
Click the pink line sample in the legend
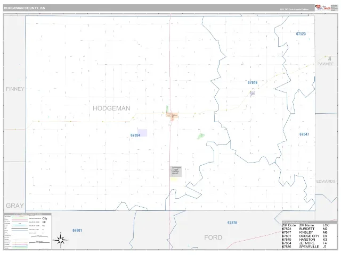tap(20, 219)
